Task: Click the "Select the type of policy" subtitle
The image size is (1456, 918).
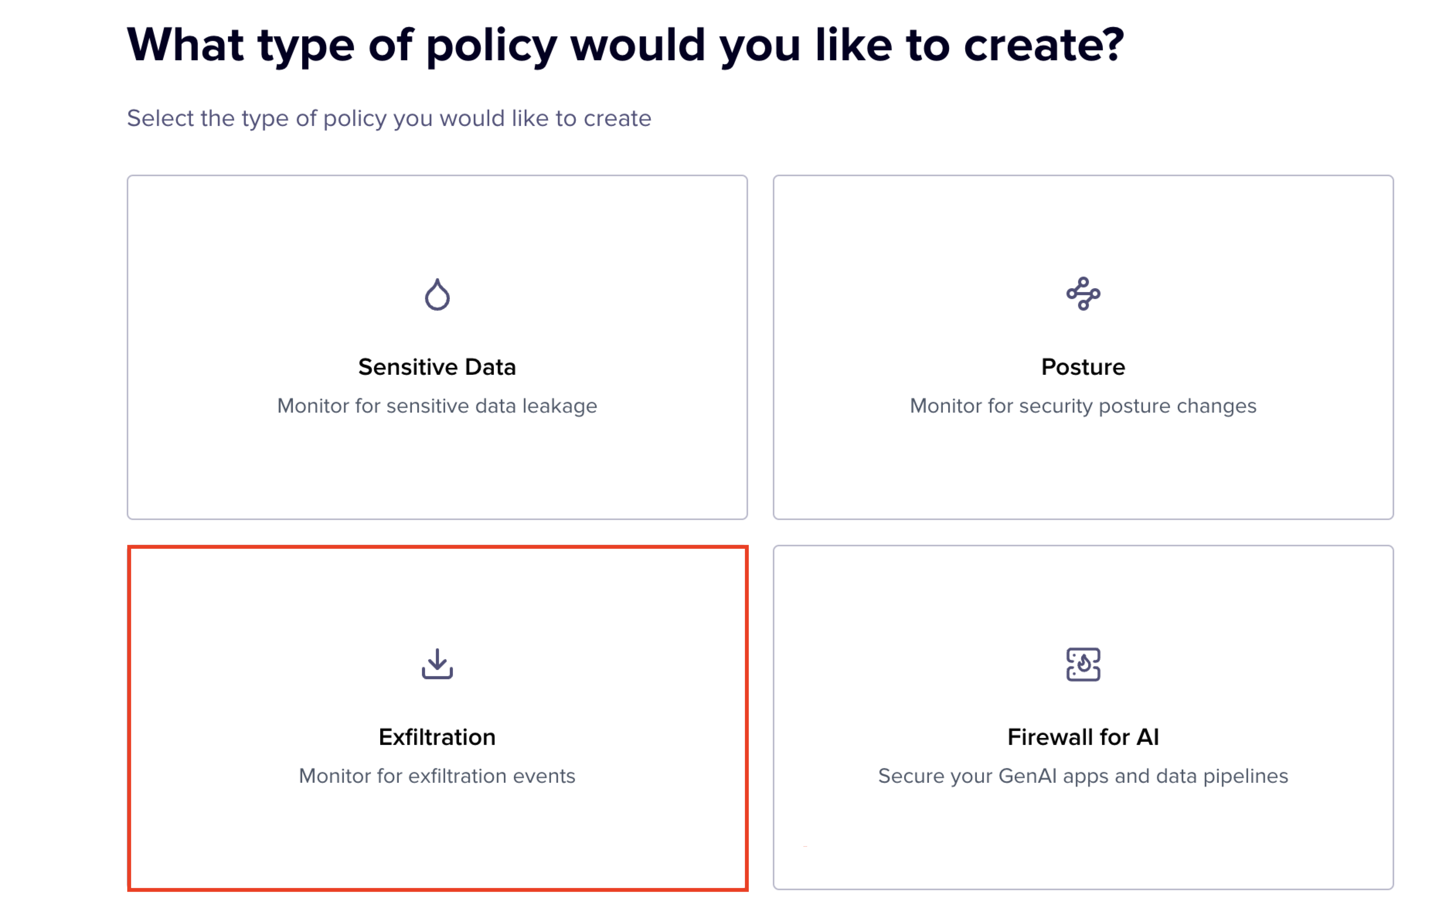Action: pyautogui.click(x=389, y=119)
